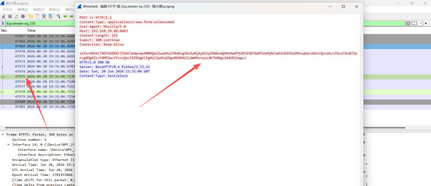Select packet row 47970
This screenshot has height=186, width=431.
click(37, 51)
